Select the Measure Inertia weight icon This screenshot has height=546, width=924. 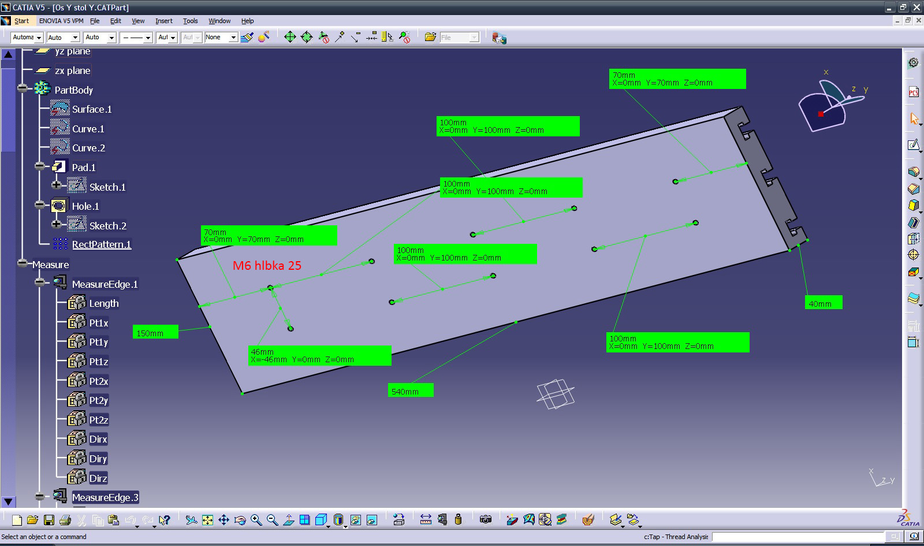point(459,520)
